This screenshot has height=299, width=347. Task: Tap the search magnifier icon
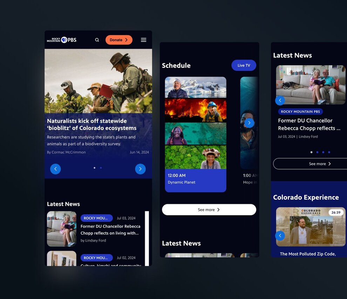point(97,40)
